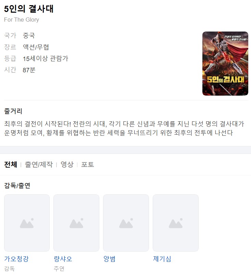Switch to the 출연/제작 tab
This screenshot has height=279, width=251.
pyautogui.click(x=39, y=165)
